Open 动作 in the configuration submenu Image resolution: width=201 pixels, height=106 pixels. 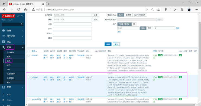point(8,69)
